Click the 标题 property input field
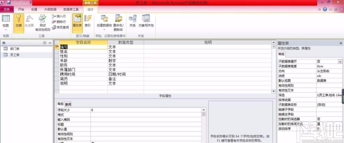The image size is (344, 143). pos(146,124)
